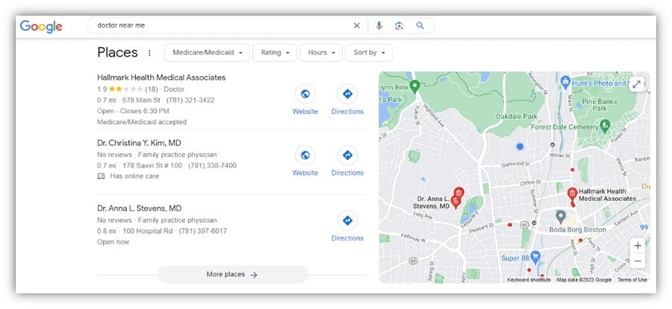672x309 pixels.
Task: Click the Oakdale Park label on map
Action: 517,116
